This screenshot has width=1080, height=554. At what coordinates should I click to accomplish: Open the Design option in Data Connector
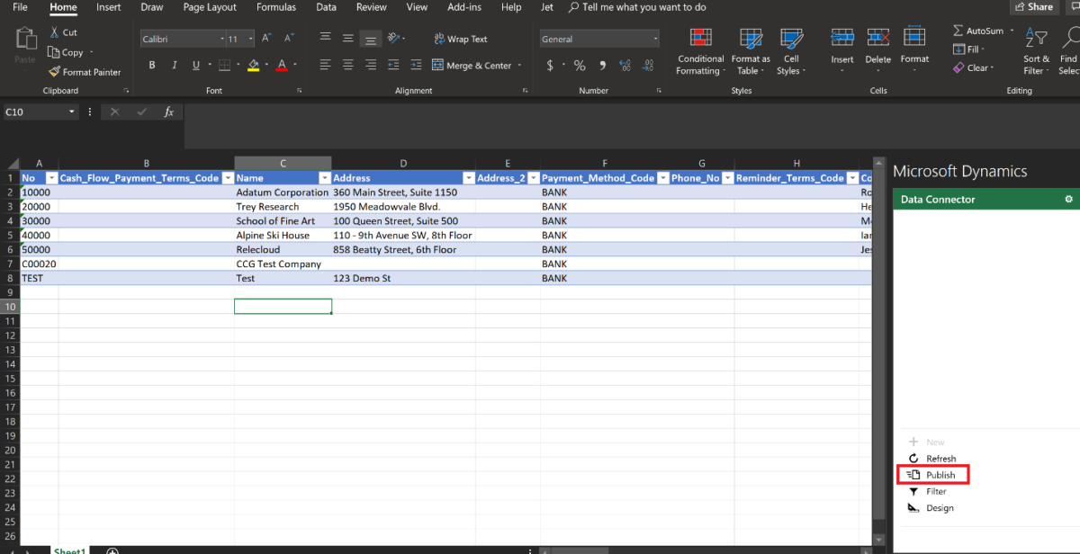click(x=913, y=508)
